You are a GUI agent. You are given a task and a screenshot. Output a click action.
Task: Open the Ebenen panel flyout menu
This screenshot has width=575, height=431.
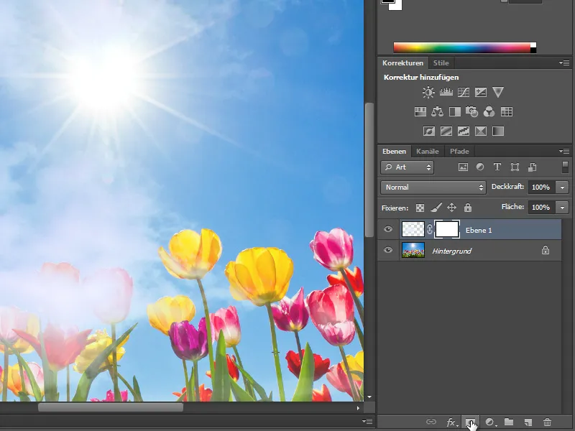564,151
